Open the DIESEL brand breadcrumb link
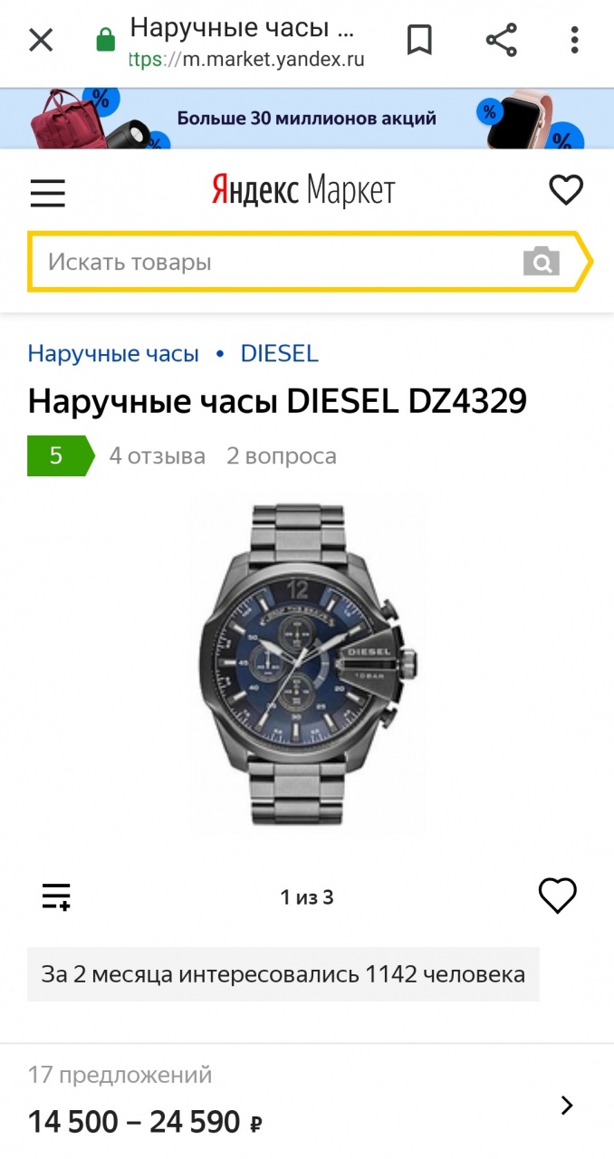The width and height of the screenshot is (614, 1159). 280,353
